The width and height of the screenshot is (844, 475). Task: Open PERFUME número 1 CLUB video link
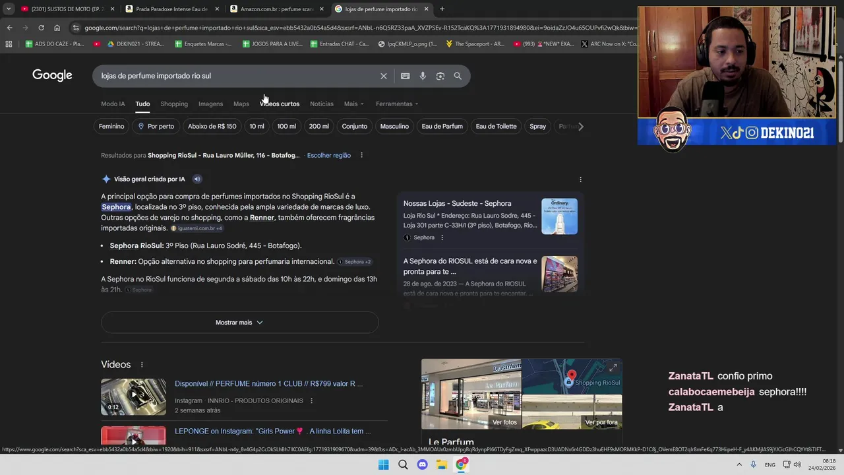pyautogui.click(x=268, y=384)
